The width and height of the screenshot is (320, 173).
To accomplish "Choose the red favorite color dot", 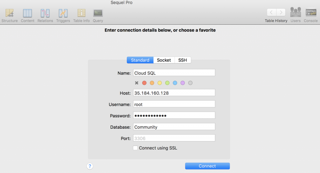I will (144, 83).
